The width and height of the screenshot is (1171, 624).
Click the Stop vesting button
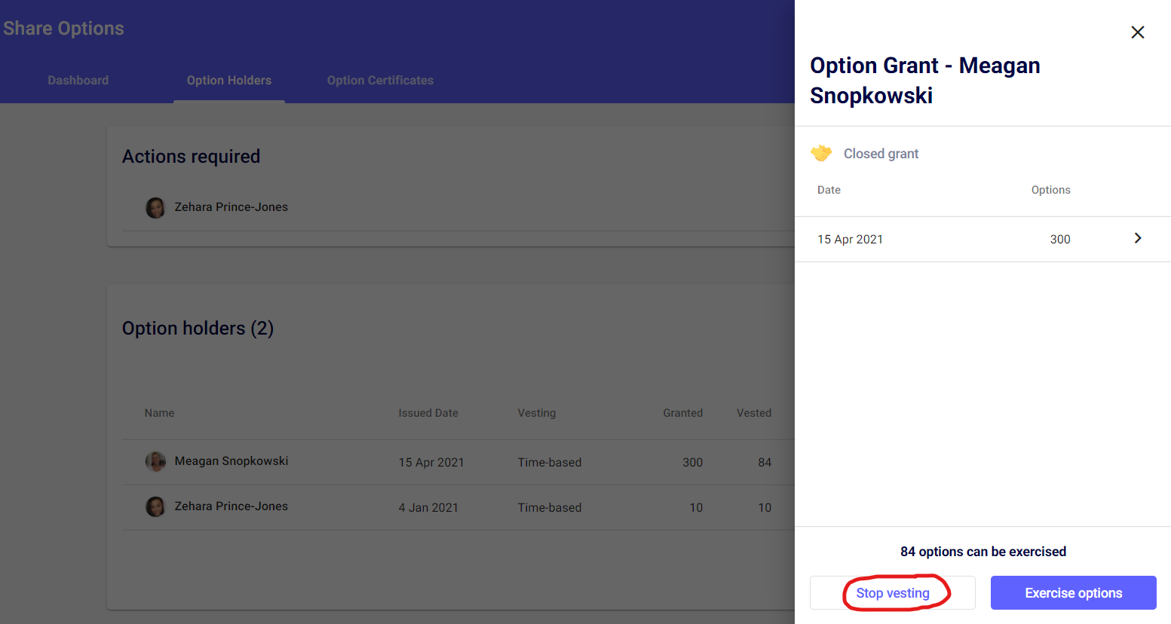click(x=893, y=593)
